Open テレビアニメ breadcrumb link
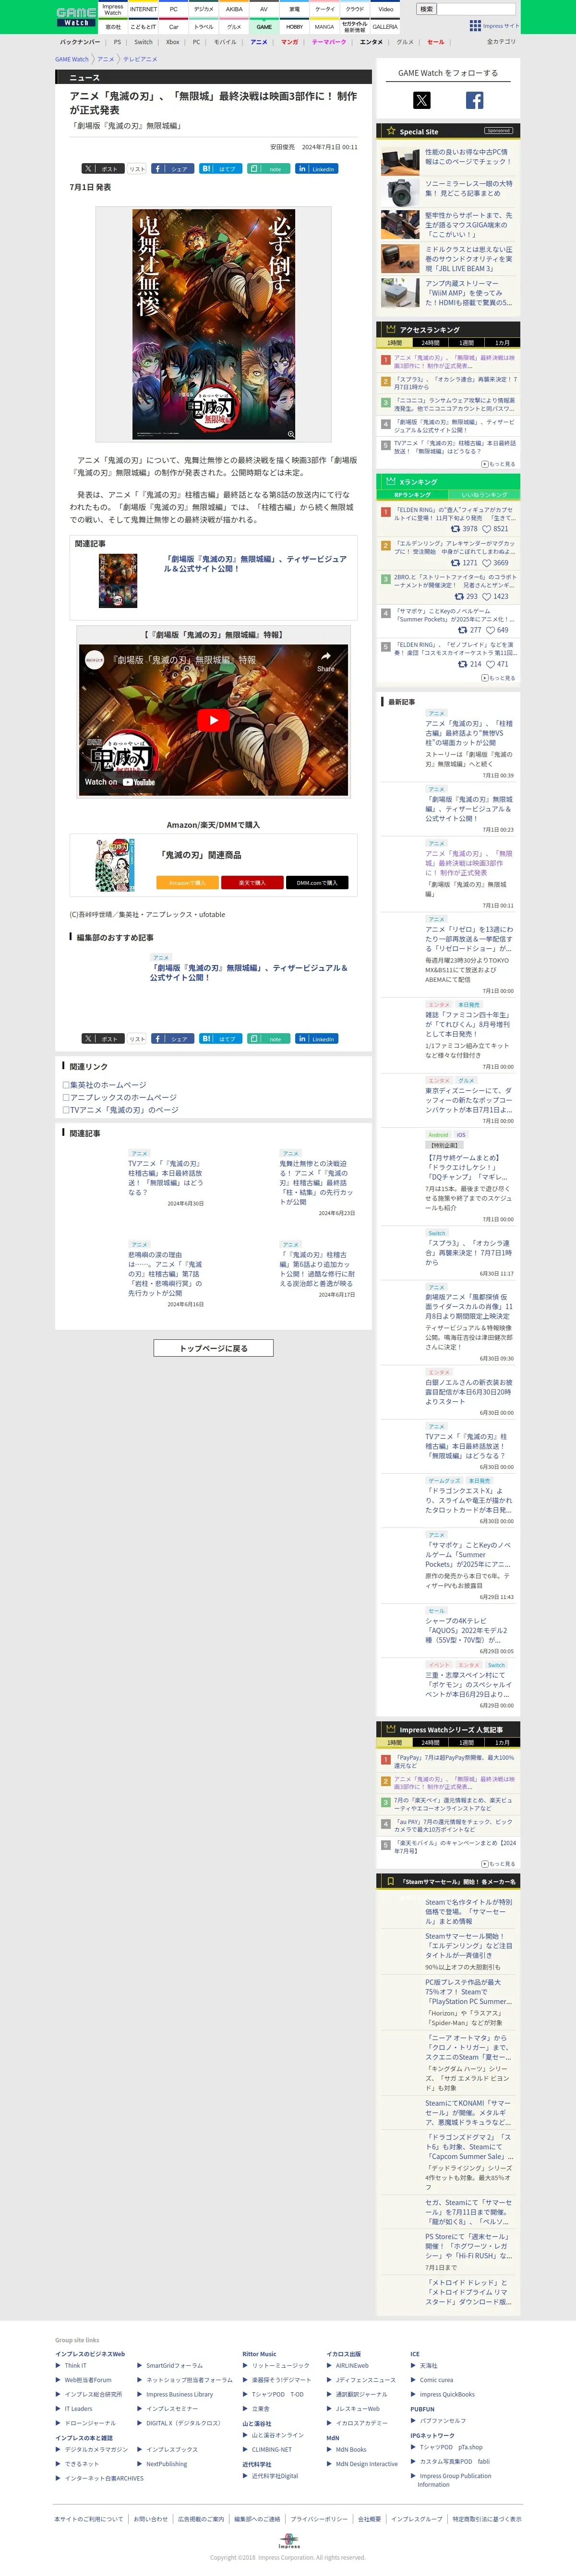 [x=140, y=59]
